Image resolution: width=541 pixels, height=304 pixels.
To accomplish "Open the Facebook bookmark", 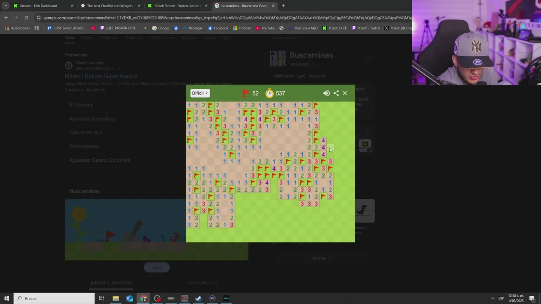I will coord(218,28).
